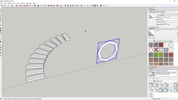Click the Materials default preview thumbnail

[151, 33]
